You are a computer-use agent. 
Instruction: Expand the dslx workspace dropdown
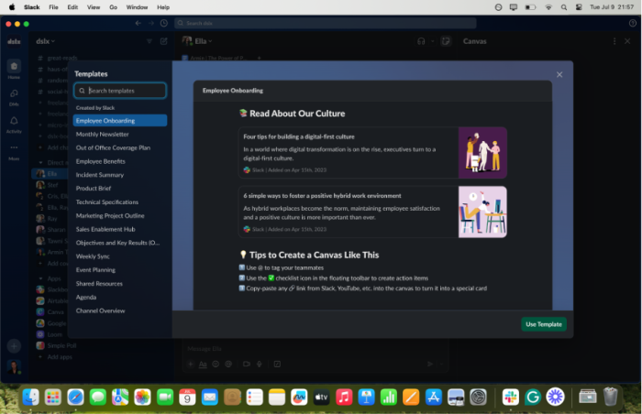click(x=45, y=41)
